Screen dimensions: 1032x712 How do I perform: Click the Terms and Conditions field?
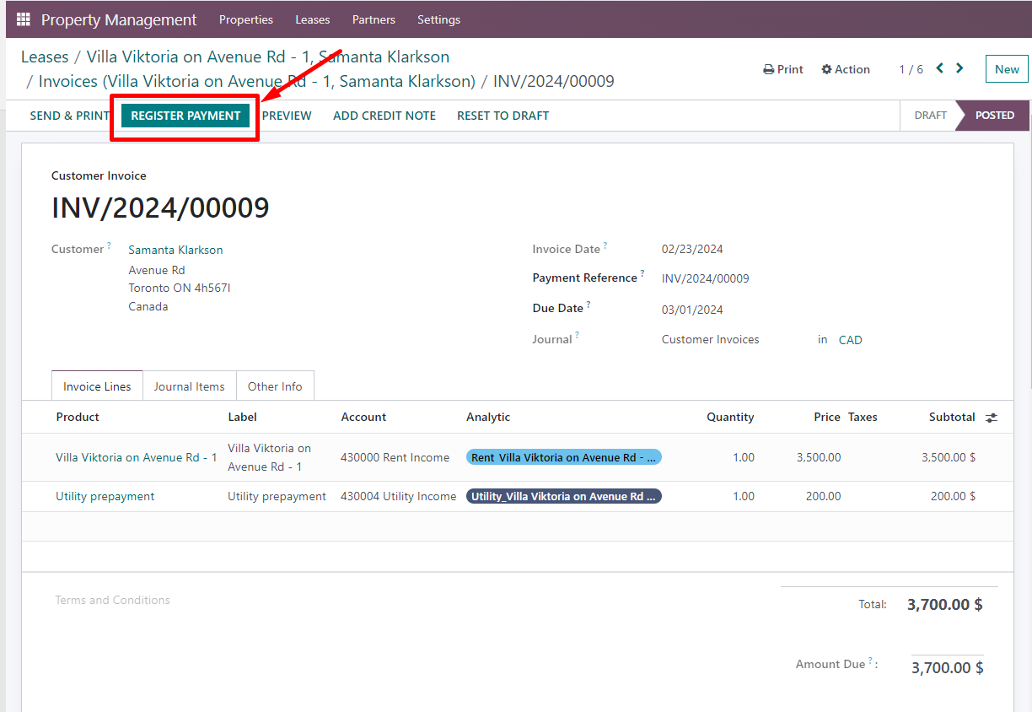click(113, 600)
